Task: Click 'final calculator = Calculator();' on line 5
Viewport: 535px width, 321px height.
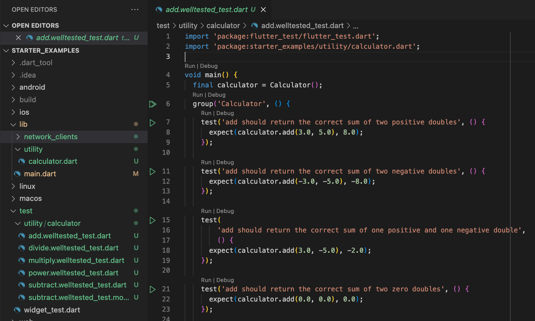Action: coord(258,85)
